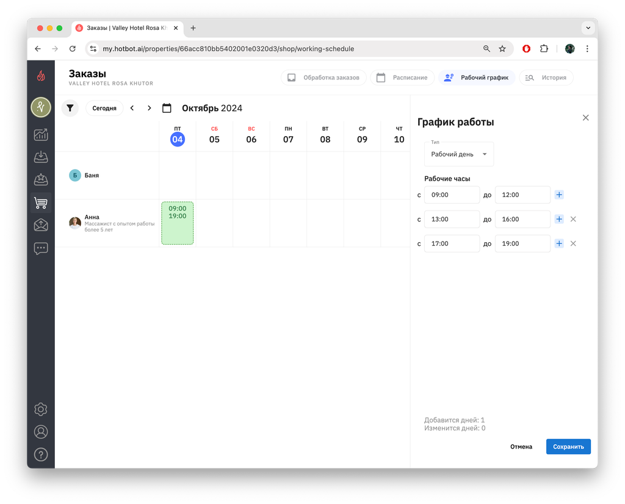The height and width of the screenshot is (504, 625).
Task: Open the hotel property avatar in sidebar
Action: [41, 107]
